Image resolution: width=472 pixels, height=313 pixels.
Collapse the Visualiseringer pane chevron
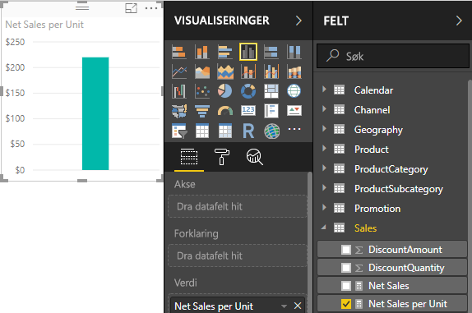tap(298, 21)
